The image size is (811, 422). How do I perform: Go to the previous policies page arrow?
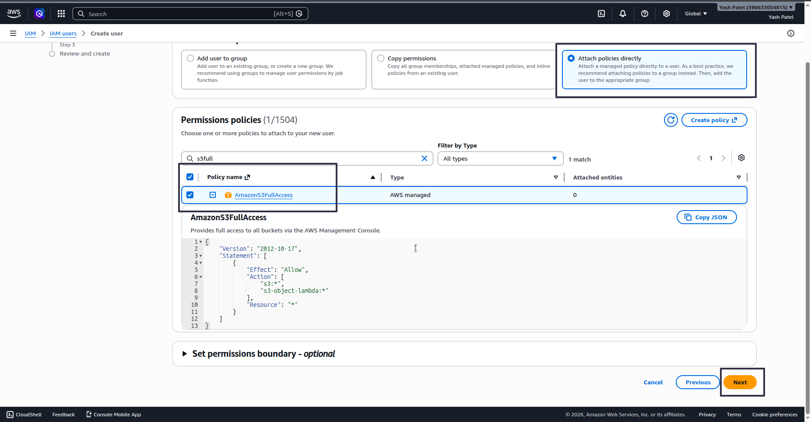click(x=699, y=158)
